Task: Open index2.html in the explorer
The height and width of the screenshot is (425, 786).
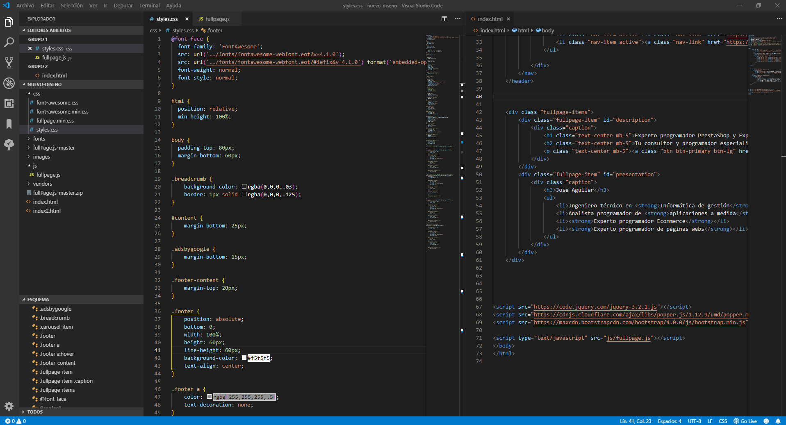Action: point(47,211)
